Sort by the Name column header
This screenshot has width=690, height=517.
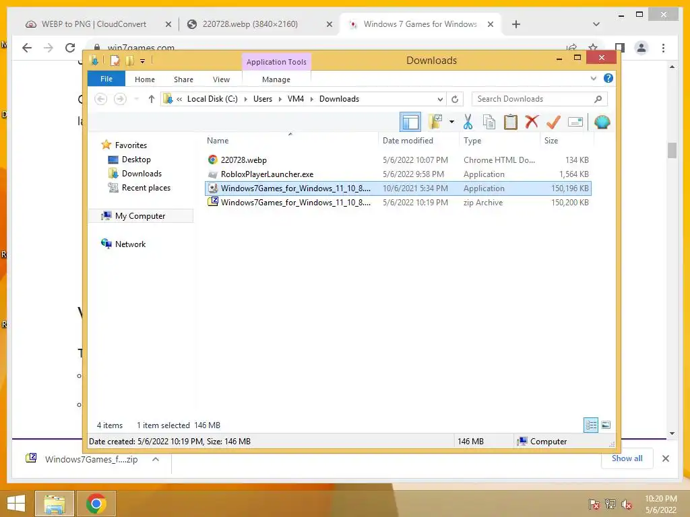pos(290,141)
